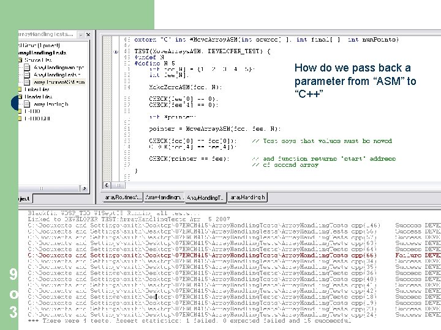
Task: Select the E-TDD GUI folder icon
Action: [x=20, y=119]
